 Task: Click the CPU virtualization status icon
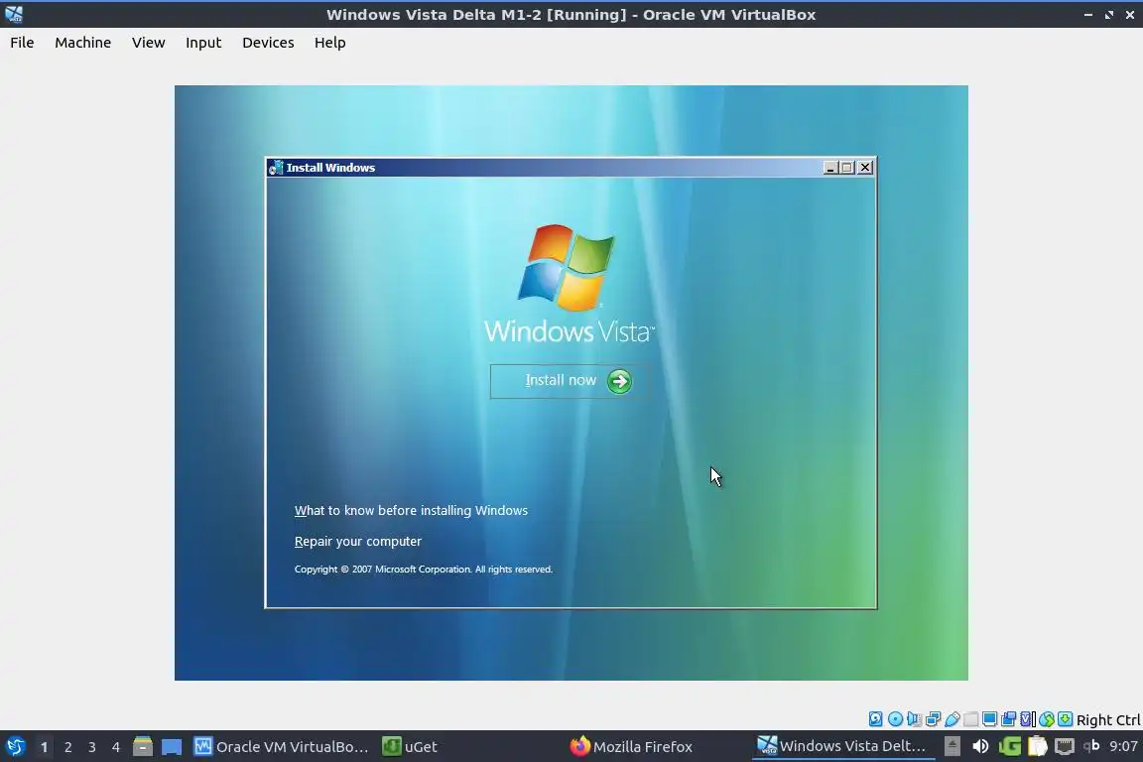click(1027, 719)
